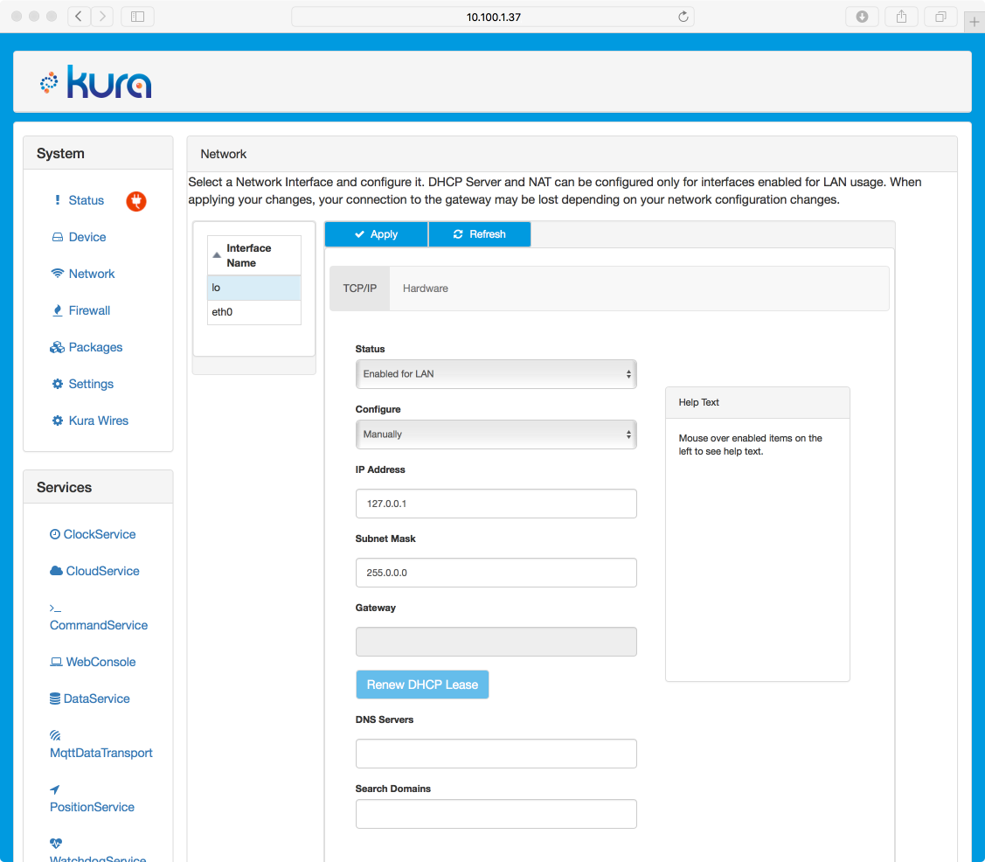Screen dimensions: 985x862
Task: Click the Firewall flame icon
Action: (x=57, y=310)
